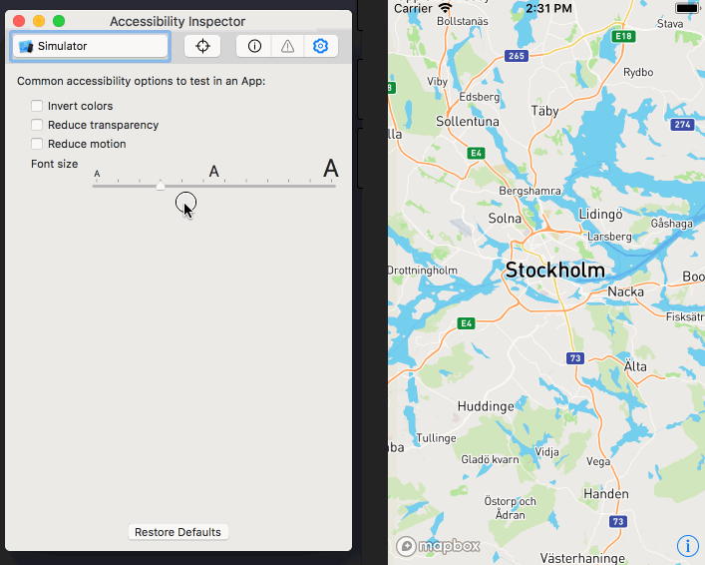Click the Handen map label
Screen dimensions: 705x565
coord(606,494)
